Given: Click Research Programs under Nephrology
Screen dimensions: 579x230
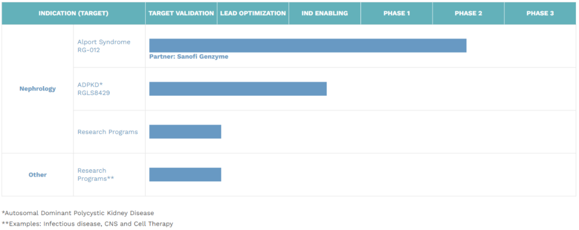Looking at the screenshot, I should (x=107, y=132).
